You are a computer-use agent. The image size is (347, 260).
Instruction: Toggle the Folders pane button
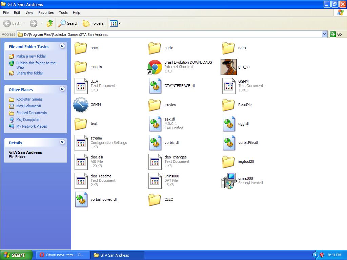point(94,23)
